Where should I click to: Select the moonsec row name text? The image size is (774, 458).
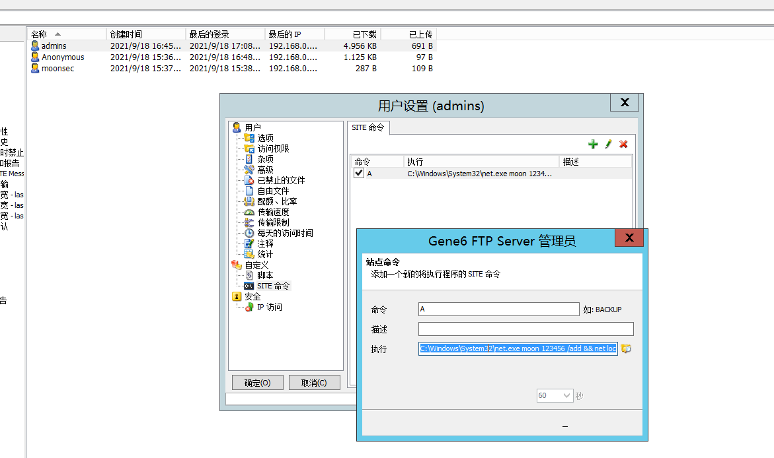[58, 69]
